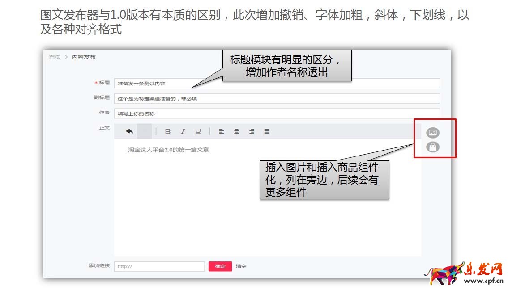This screenshot has width=508, height=290.
Task: Click the undo arrow in the editor toolbar
Action: pyautogui.click(x=128, y=131)
